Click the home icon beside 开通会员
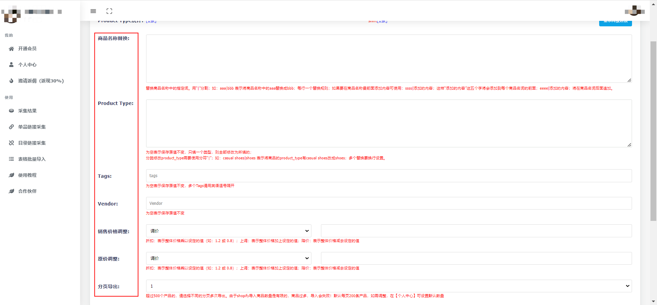This screenshot has height=305, width=657. (x=11, y=49)
